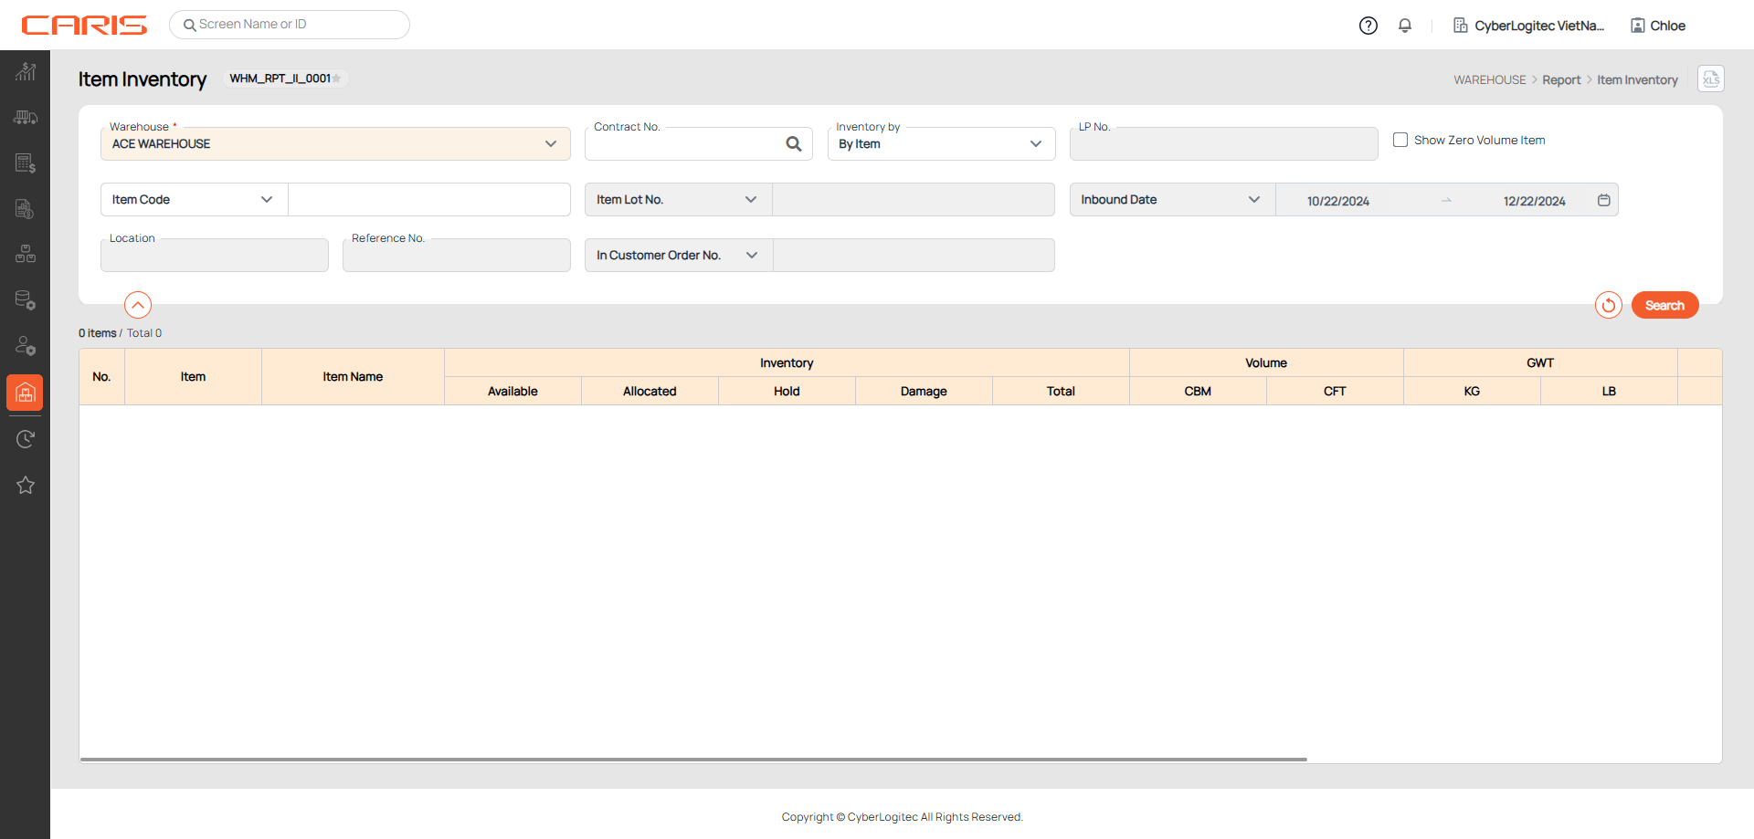Click the truck icon in sidebar

25,118
